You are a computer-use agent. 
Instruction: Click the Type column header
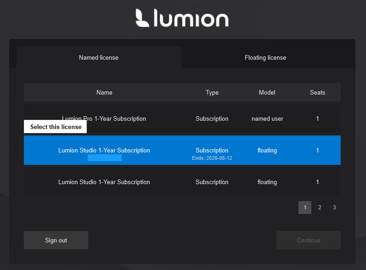coord(212,92)
